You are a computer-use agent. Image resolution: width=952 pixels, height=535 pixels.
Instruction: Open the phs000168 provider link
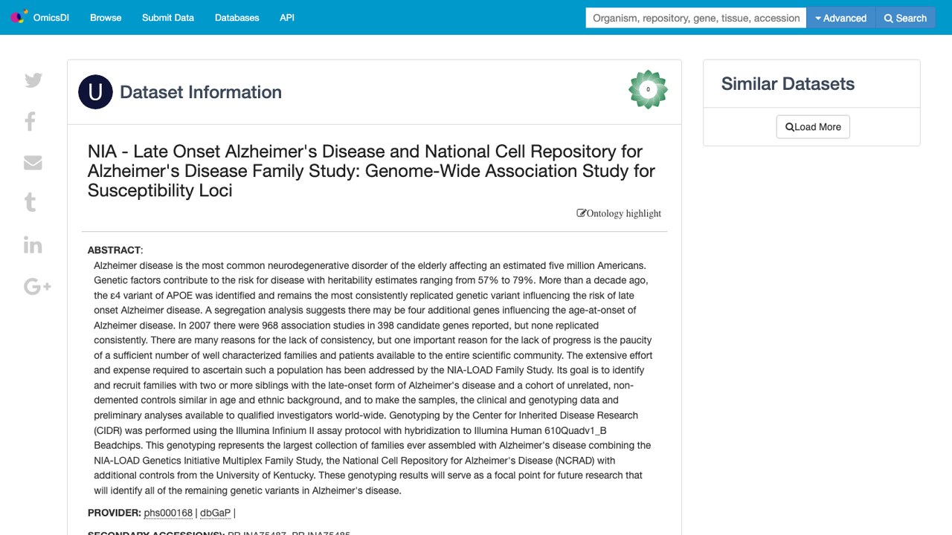[x=168, y=513]
